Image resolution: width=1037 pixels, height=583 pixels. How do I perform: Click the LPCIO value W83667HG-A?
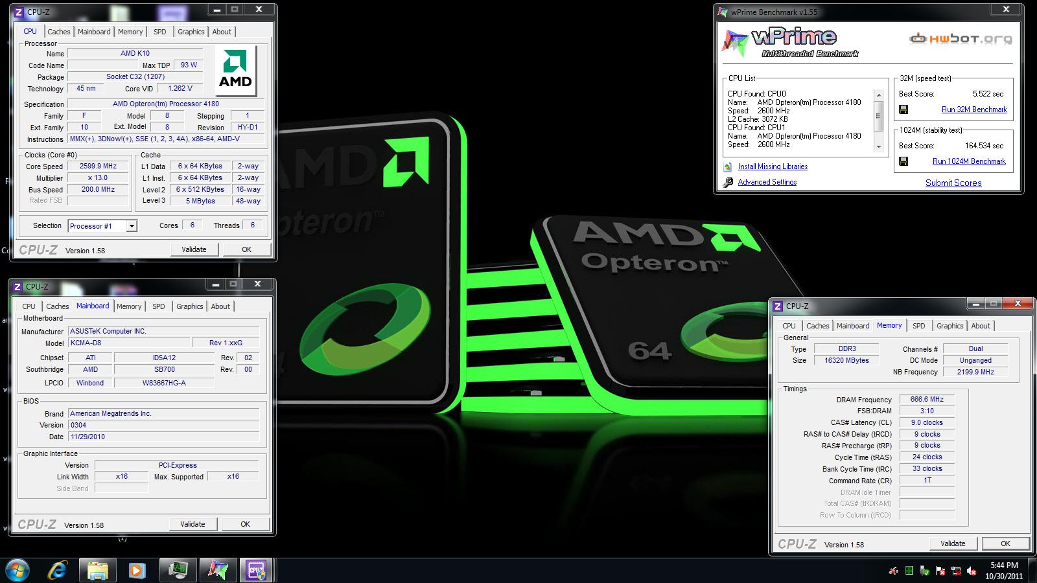tap(165, 383)
